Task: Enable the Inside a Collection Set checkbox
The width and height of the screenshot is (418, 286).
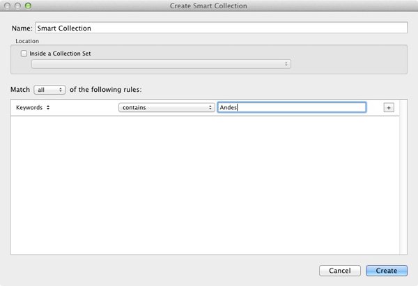Action: 24,54
